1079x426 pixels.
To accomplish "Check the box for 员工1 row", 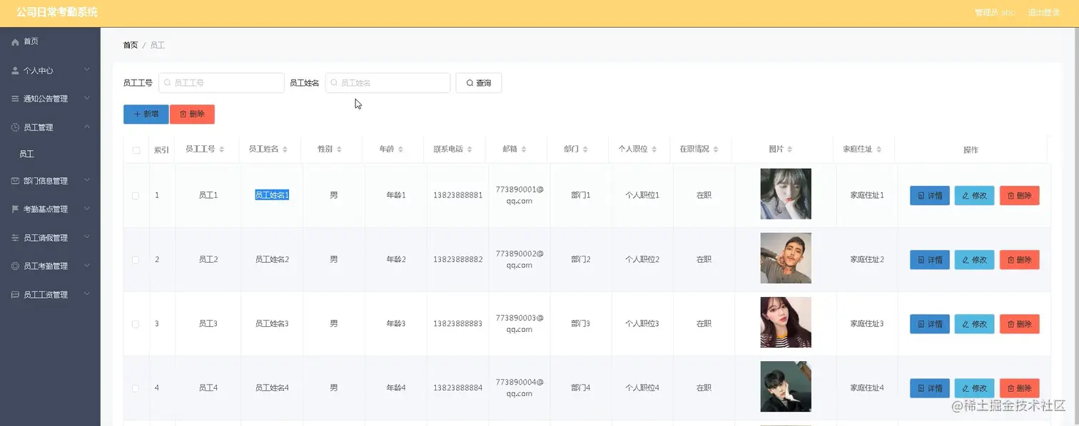I will 136,196.
